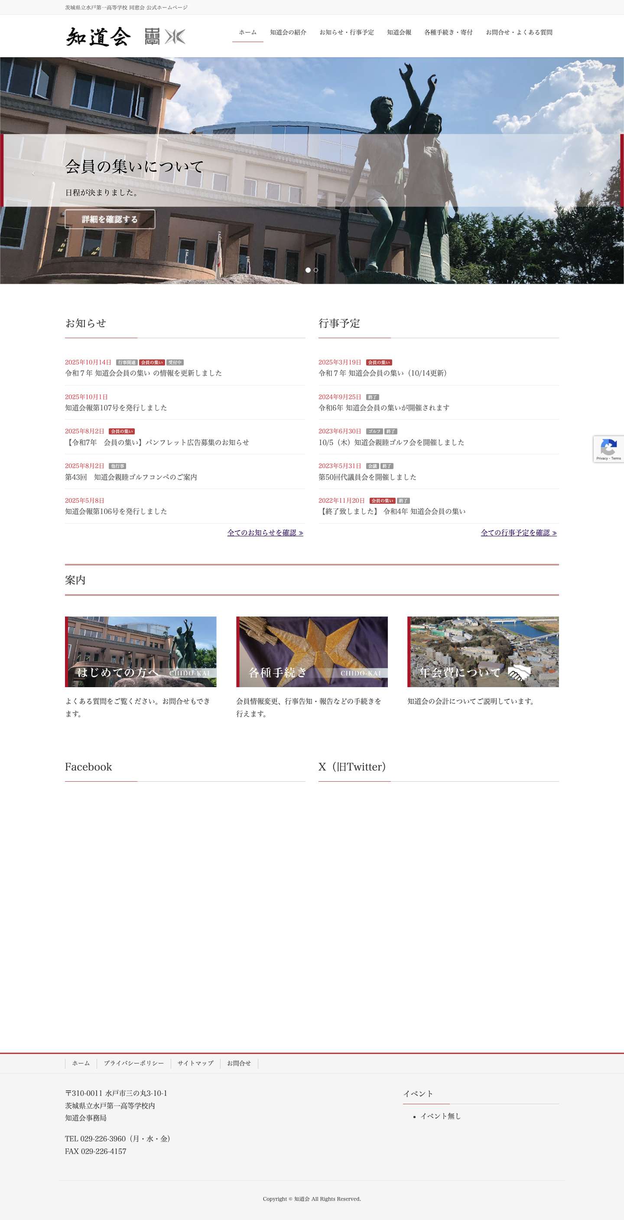Open the 知道会の紹介 menu
The image size is (624, 1220).
coord(288,32)
